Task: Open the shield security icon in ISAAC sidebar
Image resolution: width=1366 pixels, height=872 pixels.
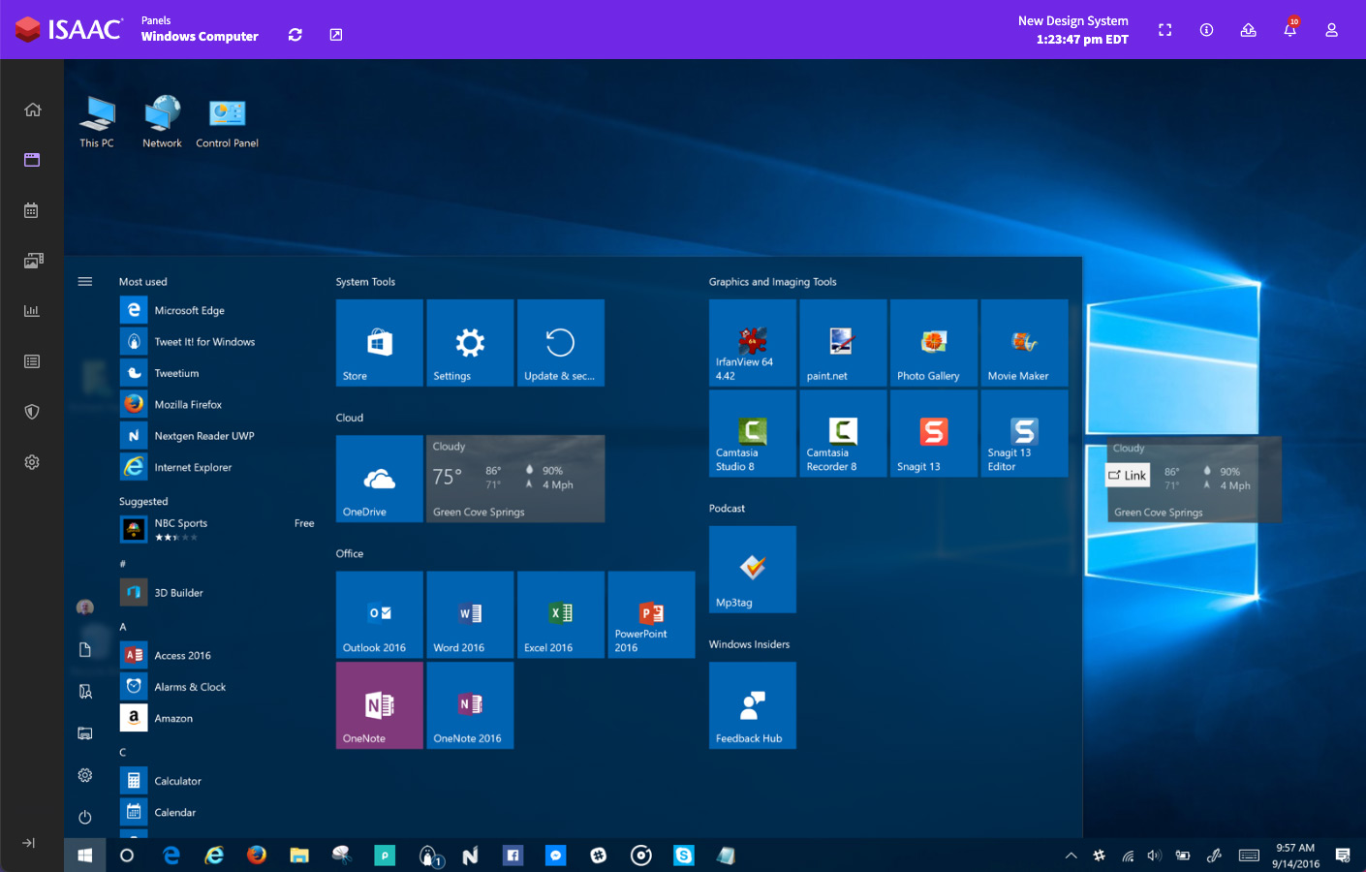Action: 32,412
